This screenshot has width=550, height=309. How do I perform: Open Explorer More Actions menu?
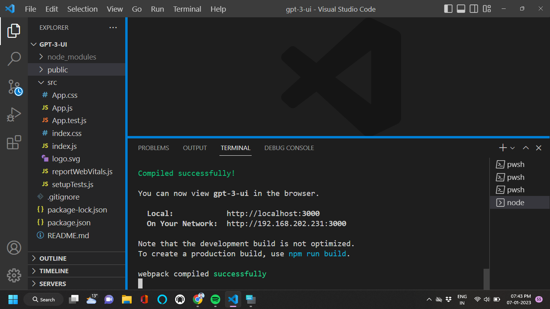[113, 27]
